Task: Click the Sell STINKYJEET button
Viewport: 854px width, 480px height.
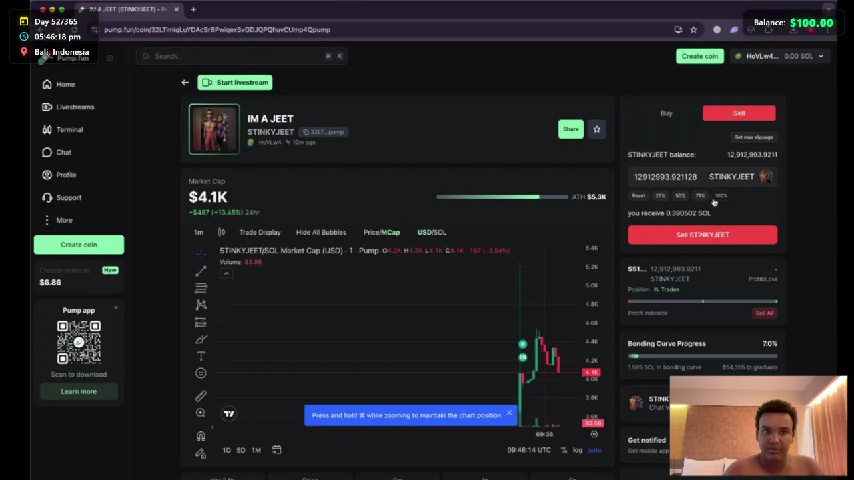Action: (x=703, y=235)
